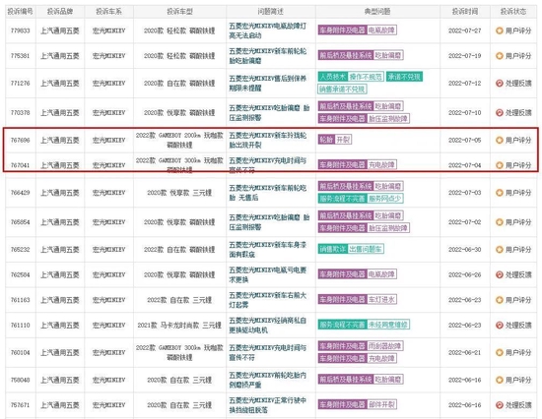Image resolution: width=542 pixels, height=419 pixels.
Task: Click the 用户评分 status icon for complaint 760104
Action: point(500,352)
